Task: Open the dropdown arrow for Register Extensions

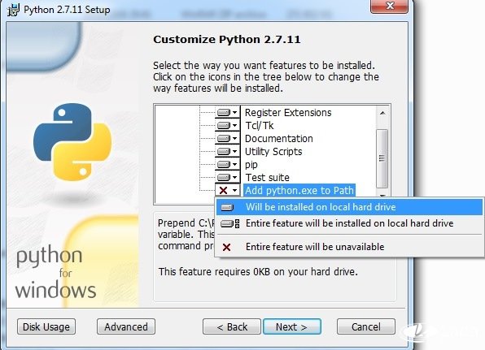Action: (x=235, y=112)
